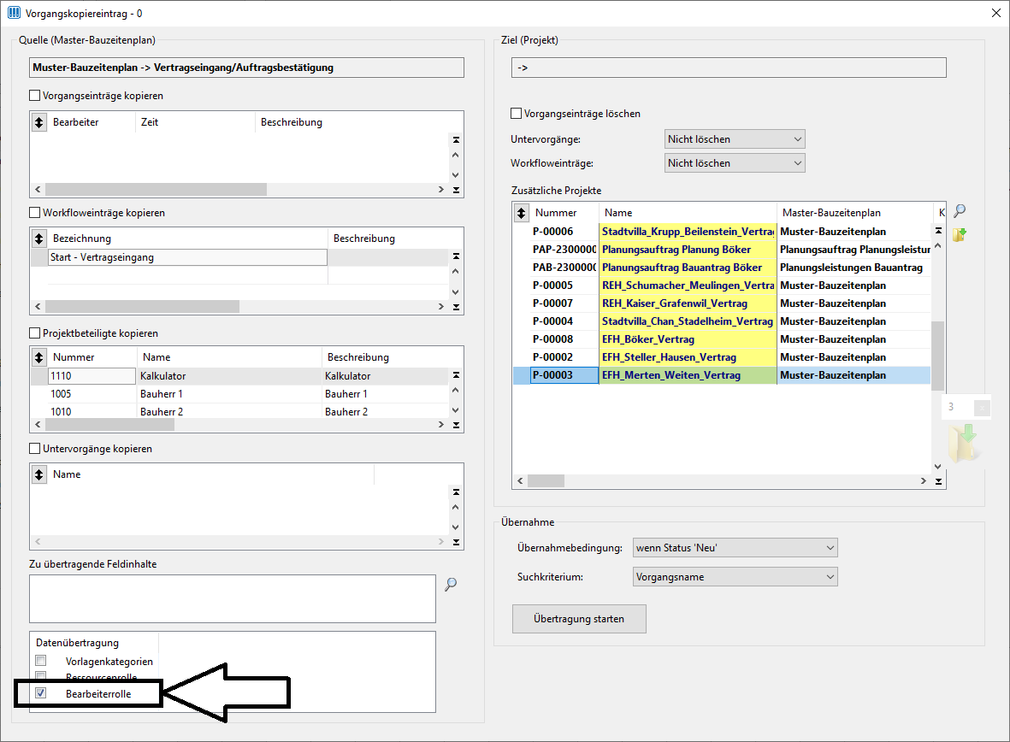The width and height of the screenshot is (1010, 742).
Task: Enable the Vorgangseinträge kopieren checkbox
Action: pyautogui.click(x=35, y=96)
